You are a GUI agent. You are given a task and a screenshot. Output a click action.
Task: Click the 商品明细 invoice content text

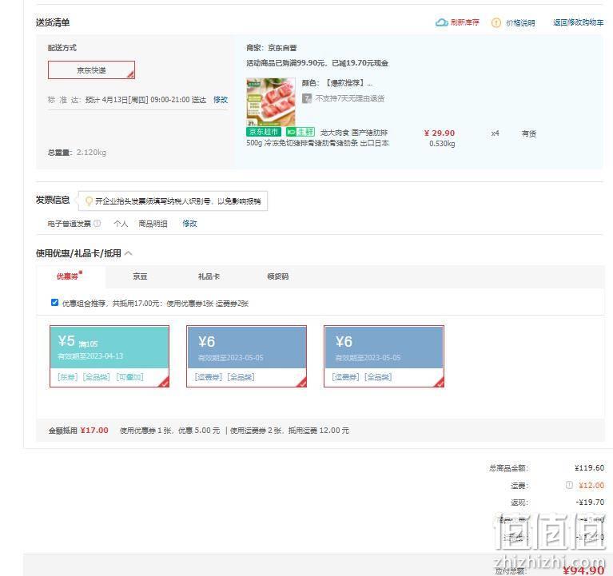(153, 224)
